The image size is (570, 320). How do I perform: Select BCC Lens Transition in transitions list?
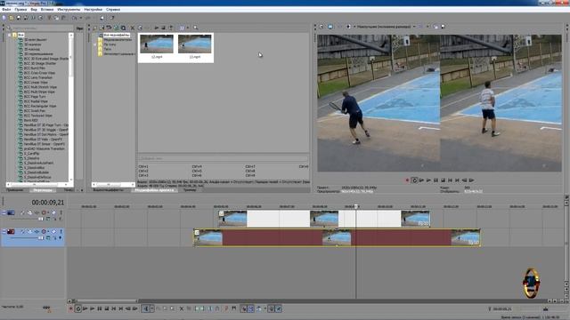tap(37, 77)
